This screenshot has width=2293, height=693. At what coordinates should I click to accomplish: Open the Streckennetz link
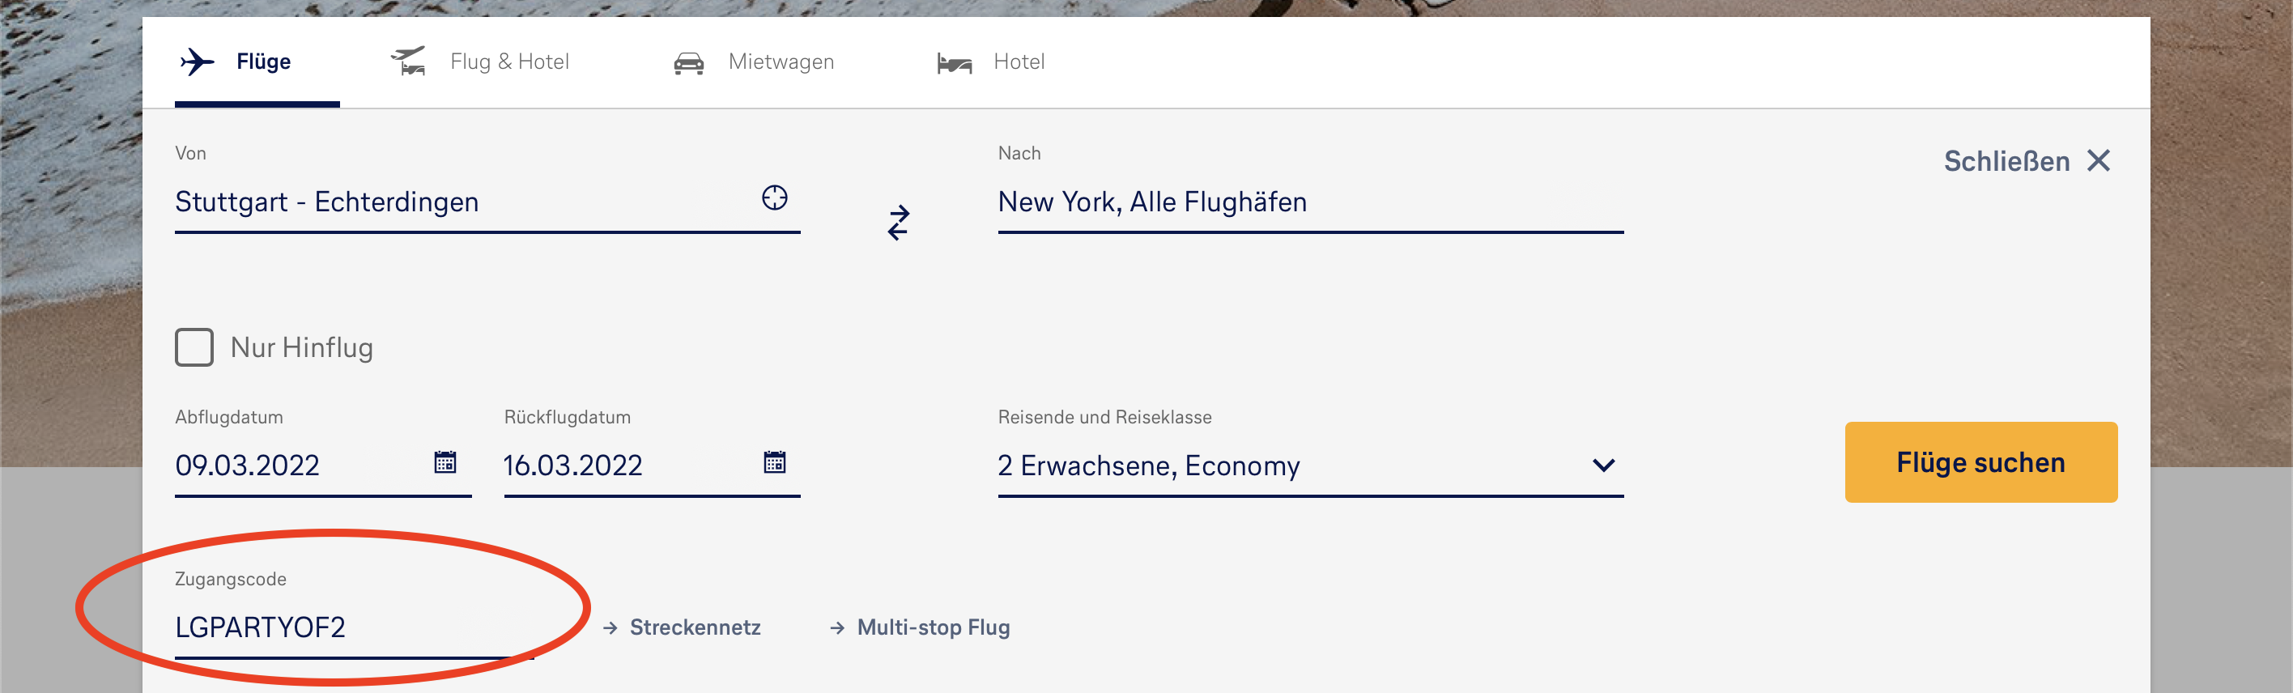tap(695, 627)
